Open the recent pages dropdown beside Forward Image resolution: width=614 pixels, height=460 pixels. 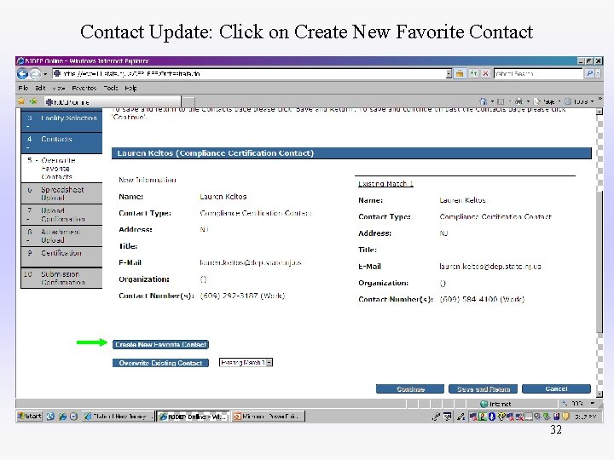tap(45, 74)
